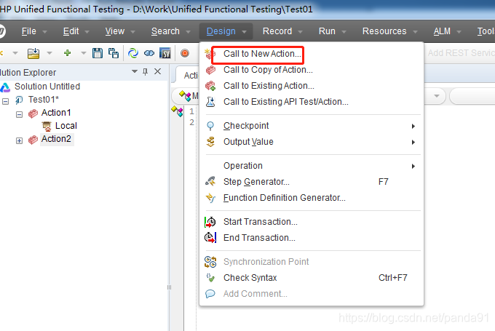
Task: Click the API Test flask icon
Action: pos(210,102)
